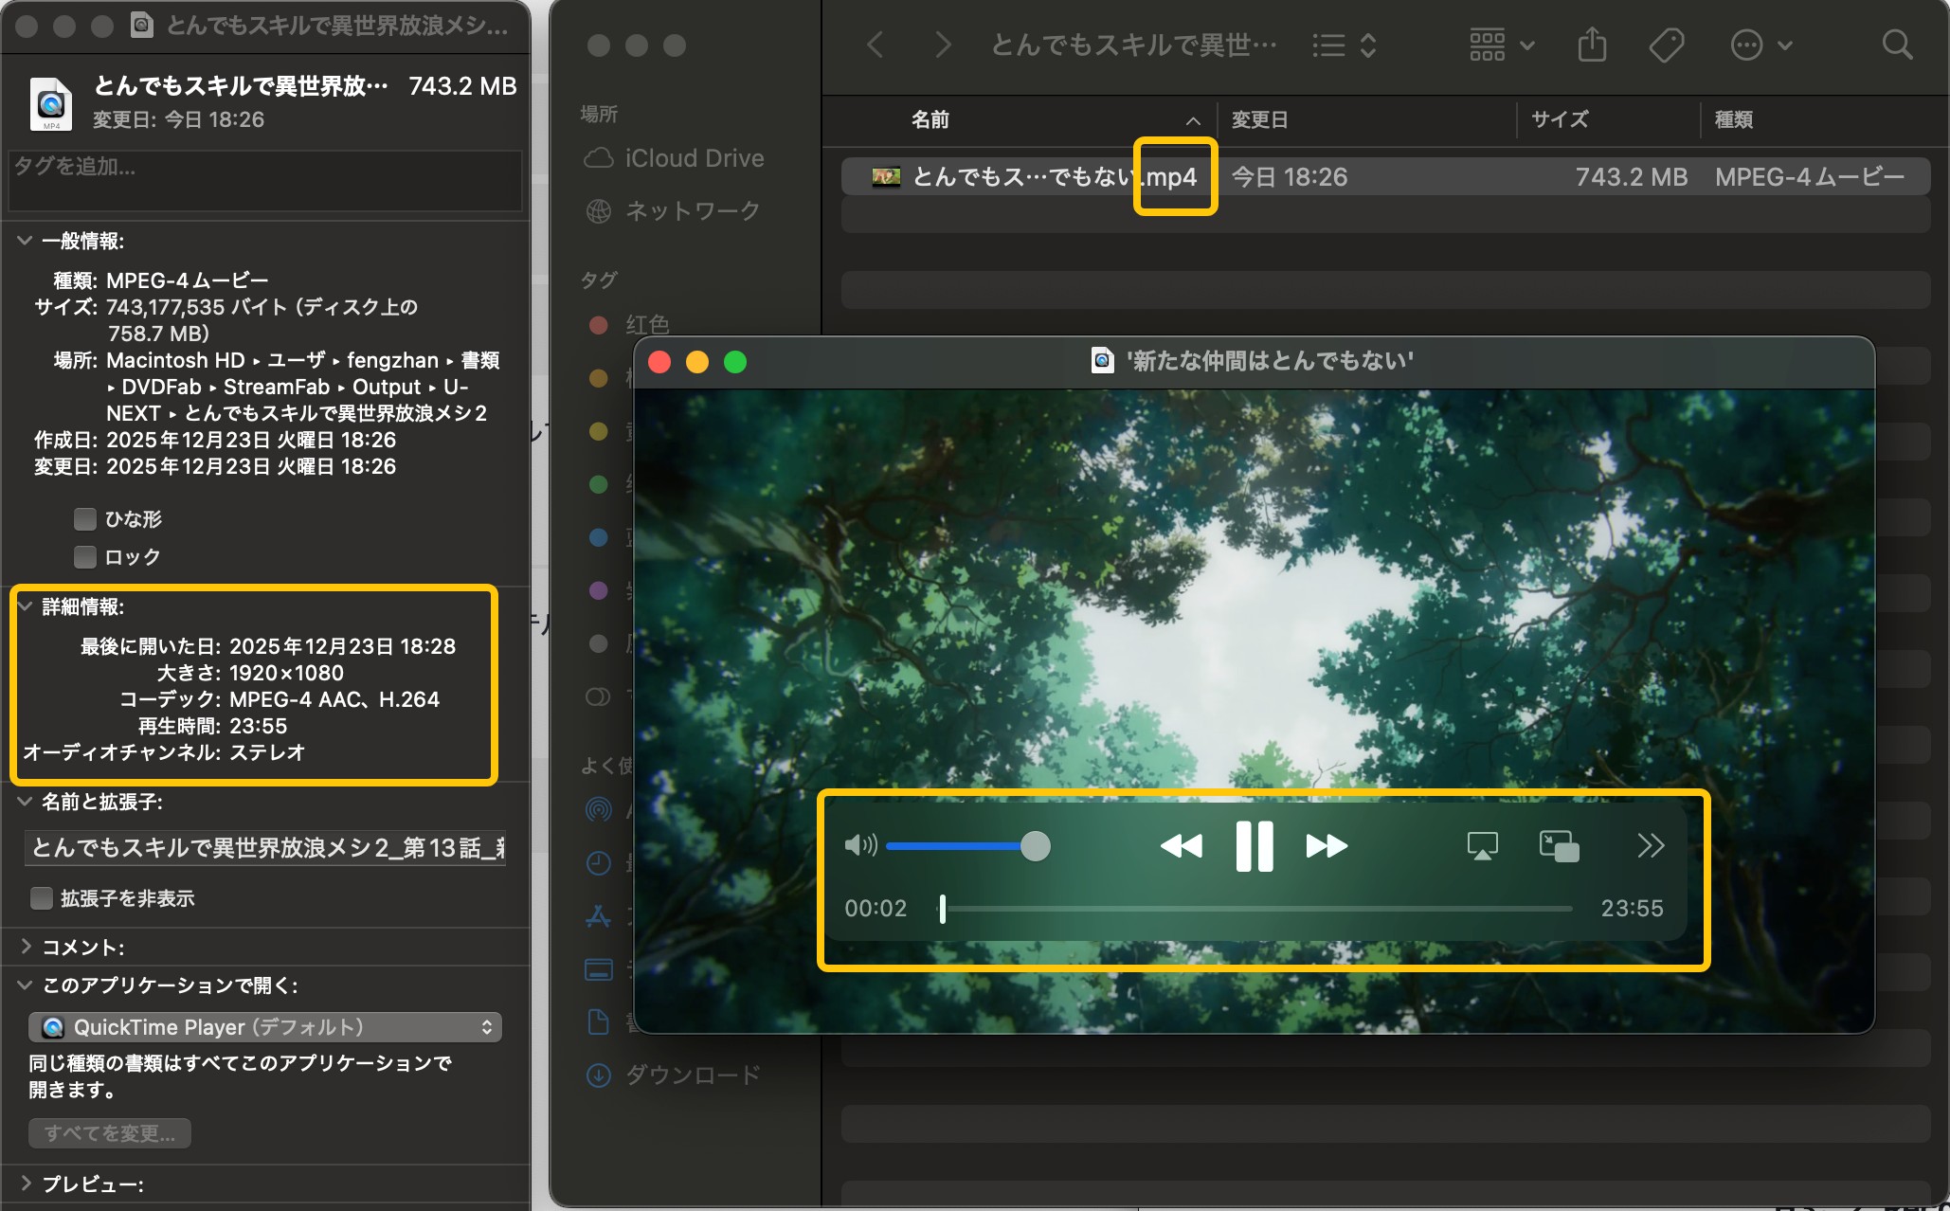Expand the プレビュー section
Viewport: 1950px width, 1211px height.
point(25,1184)
